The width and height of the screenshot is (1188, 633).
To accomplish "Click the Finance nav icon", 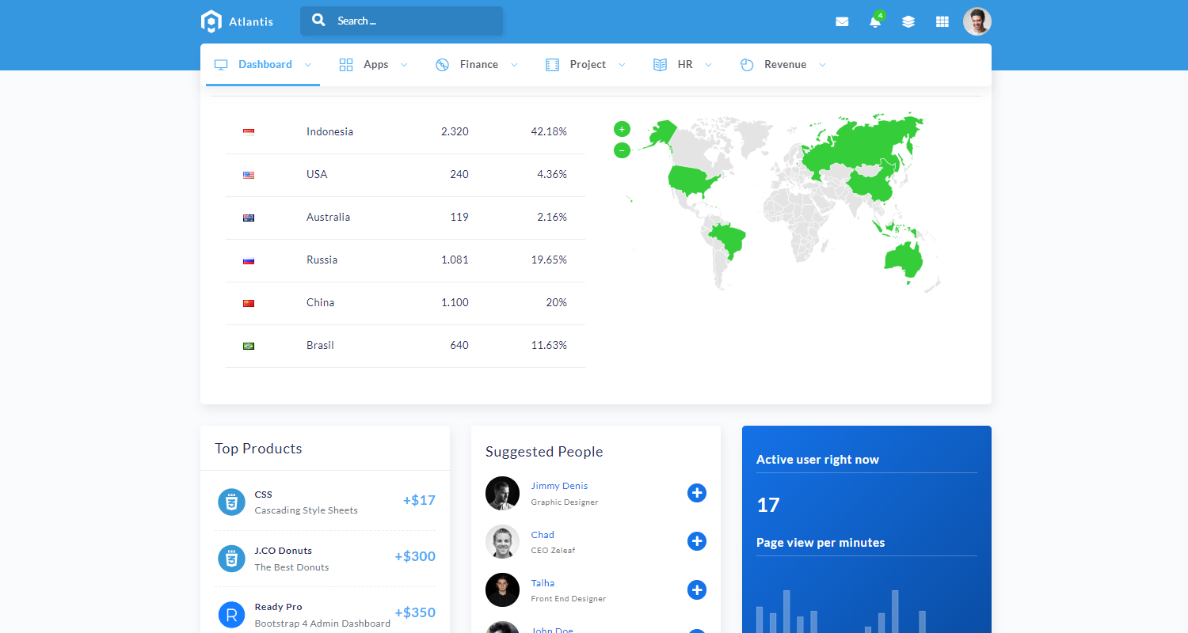I will 443,65.
